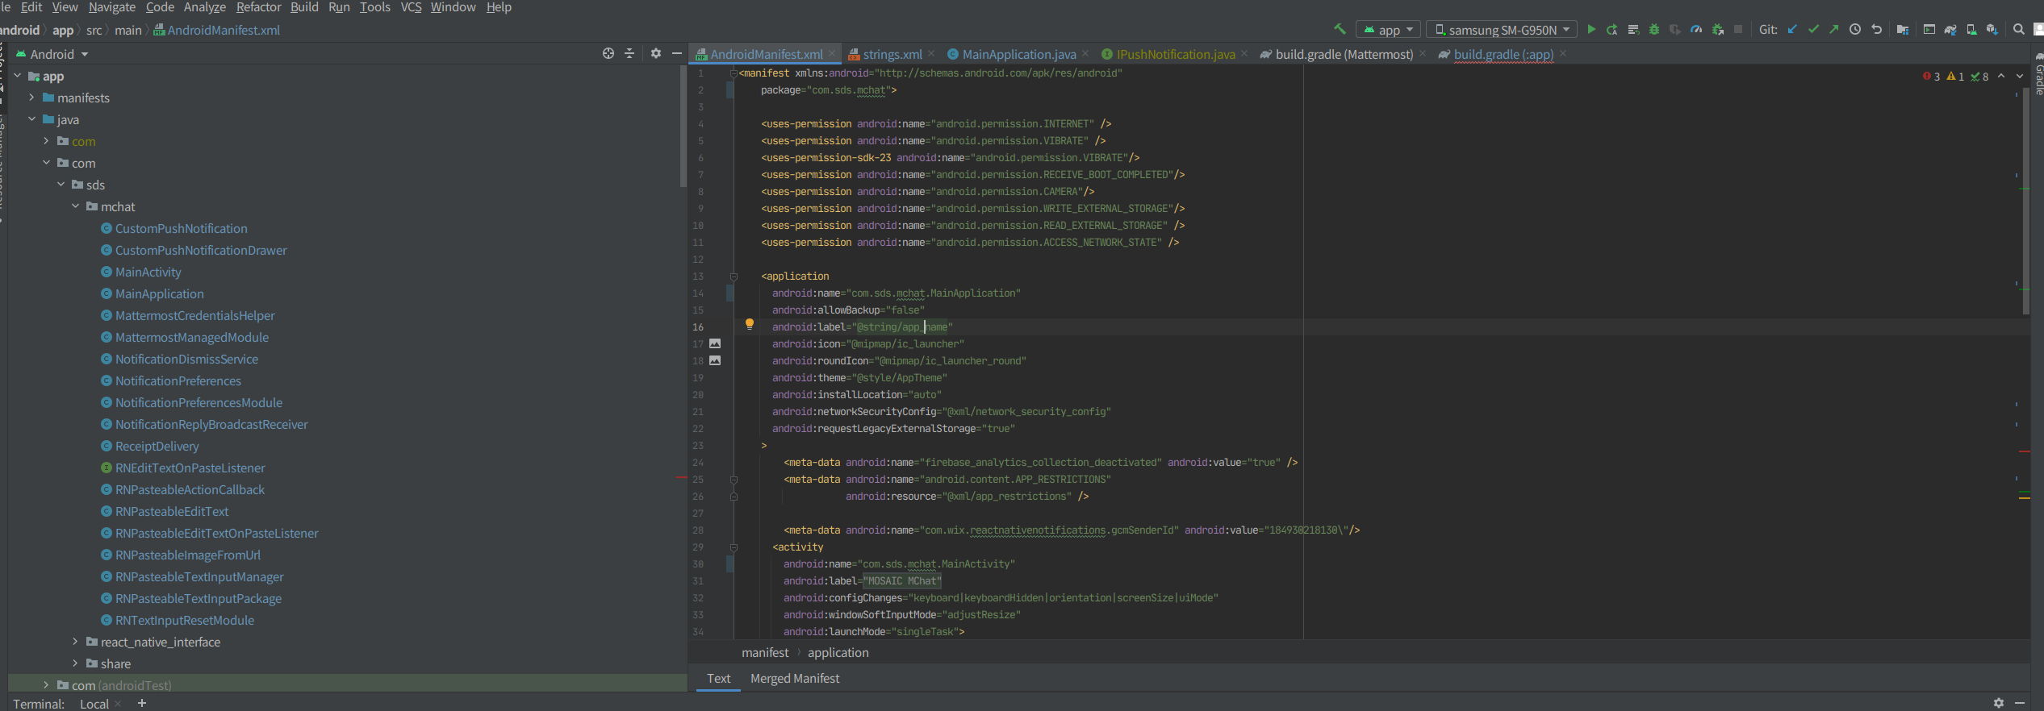Expand the react_native_interface folder
2044x711 pixels.
[x=75, y=642]
